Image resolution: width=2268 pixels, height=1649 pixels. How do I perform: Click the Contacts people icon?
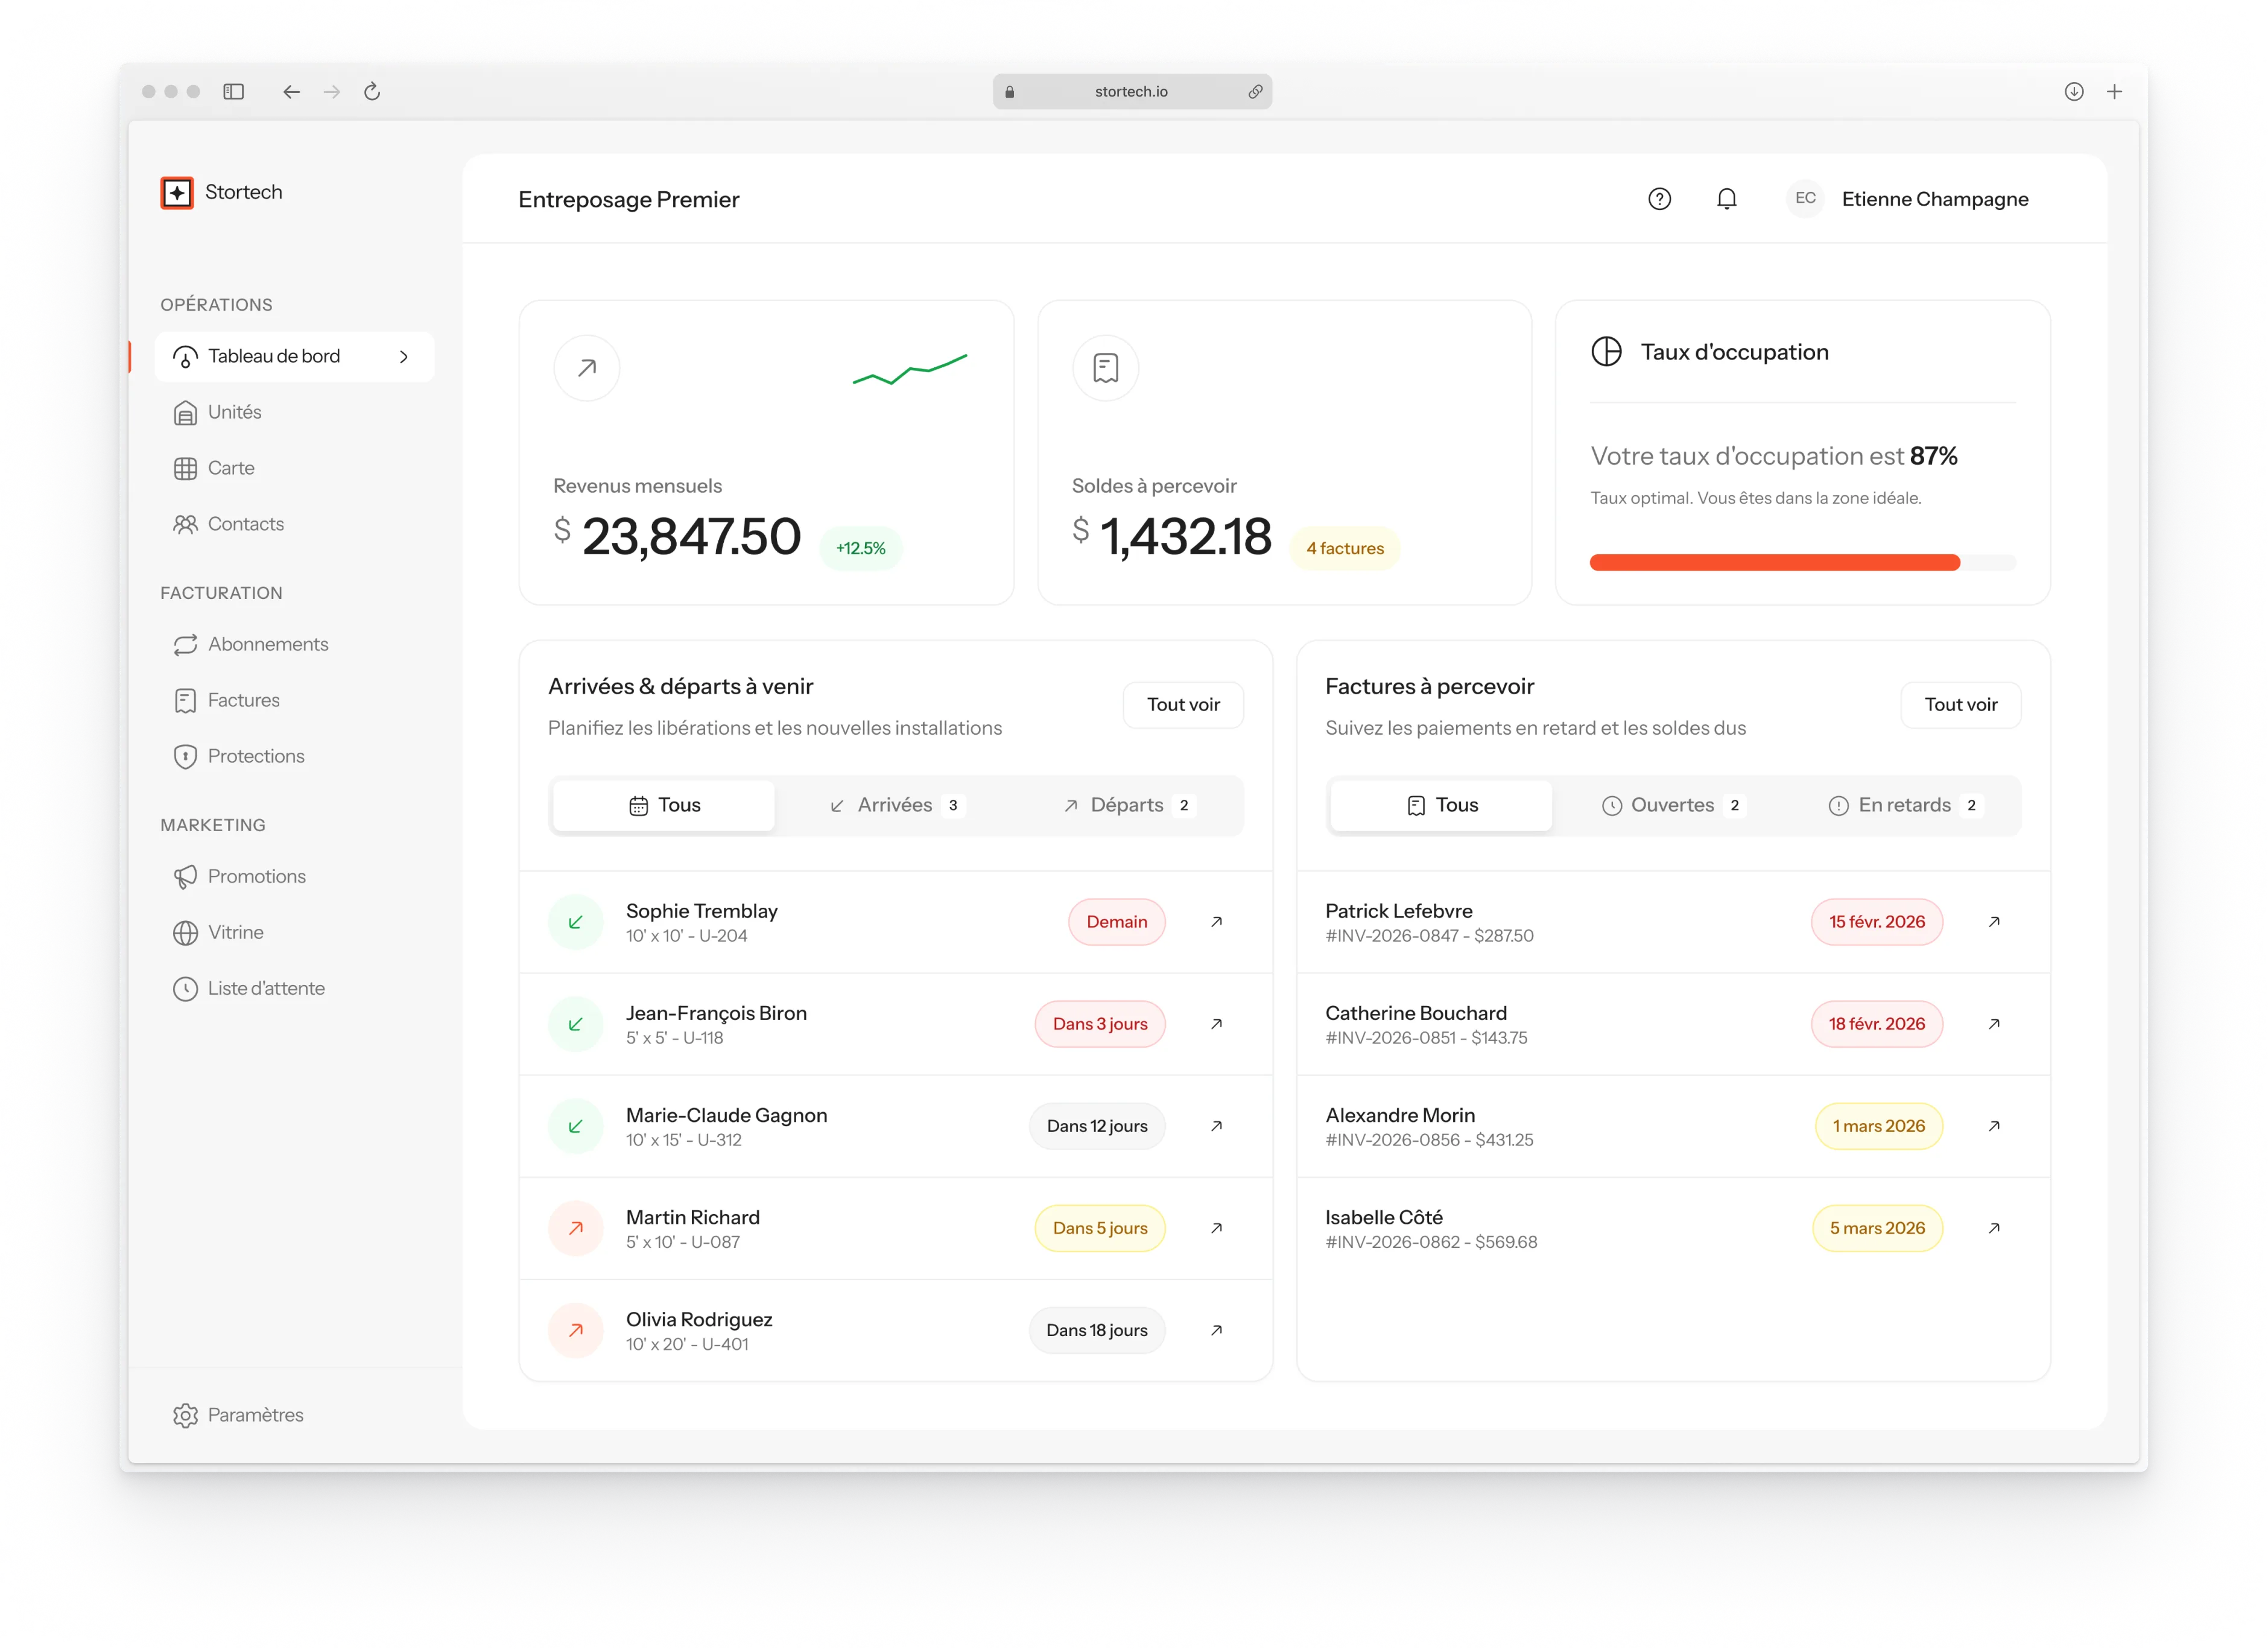click(x=185, y=523)
